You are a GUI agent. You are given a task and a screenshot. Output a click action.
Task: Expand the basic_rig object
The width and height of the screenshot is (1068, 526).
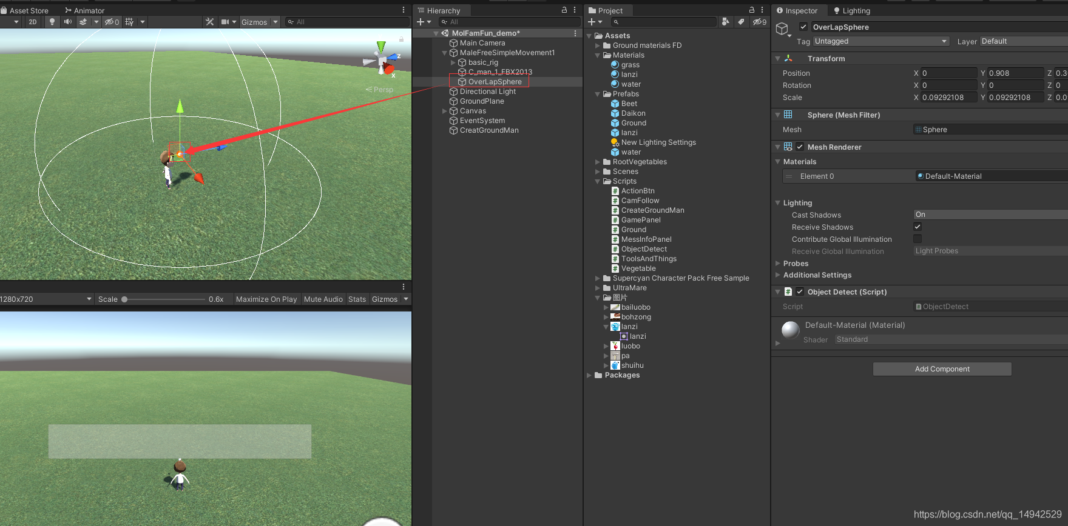pyautogui.click(x=453, y=62)
